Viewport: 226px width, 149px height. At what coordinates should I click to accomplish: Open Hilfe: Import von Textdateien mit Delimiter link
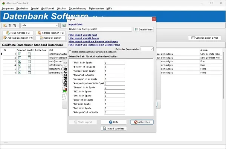(94, 45)
